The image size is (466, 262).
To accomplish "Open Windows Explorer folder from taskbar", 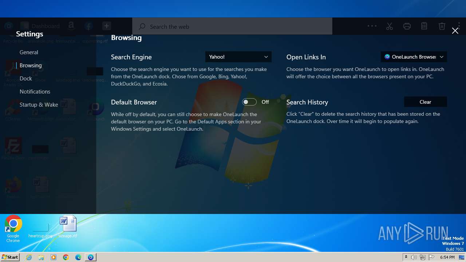I will click(41, 257).
